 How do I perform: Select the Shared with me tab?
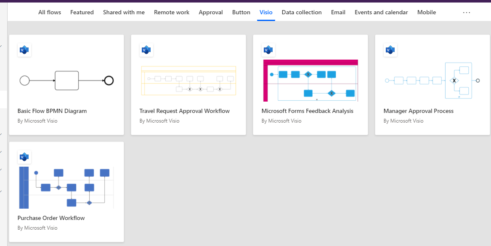click(124, 12)
